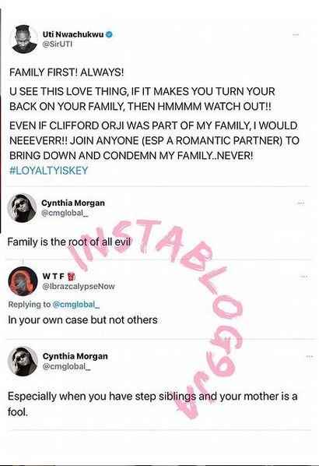319x466 pixels.
Task: Click Cynthia Morgan name above 'step siblings' tweet
Action: pos(75,356)
